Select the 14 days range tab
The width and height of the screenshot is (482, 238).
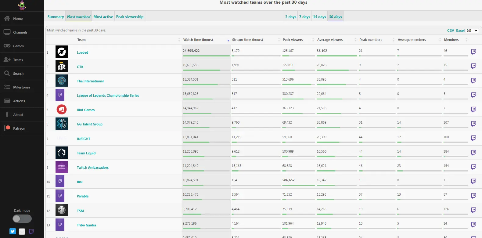point(319,17)
